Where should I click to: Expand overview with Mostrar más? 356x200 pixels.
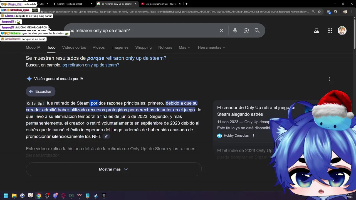coord(113,169)
